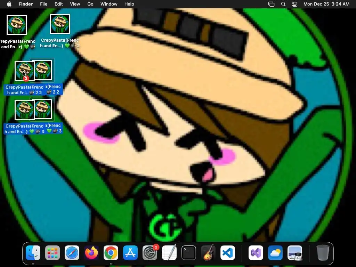Image resolution: width=356 pixels, height=267 pixels.
Task: Open the Trash in the Dock
Action: 323,253
